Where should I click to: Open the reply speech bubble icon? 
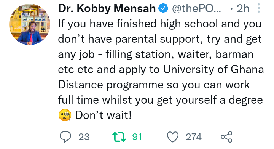click(x=65, y=137)
